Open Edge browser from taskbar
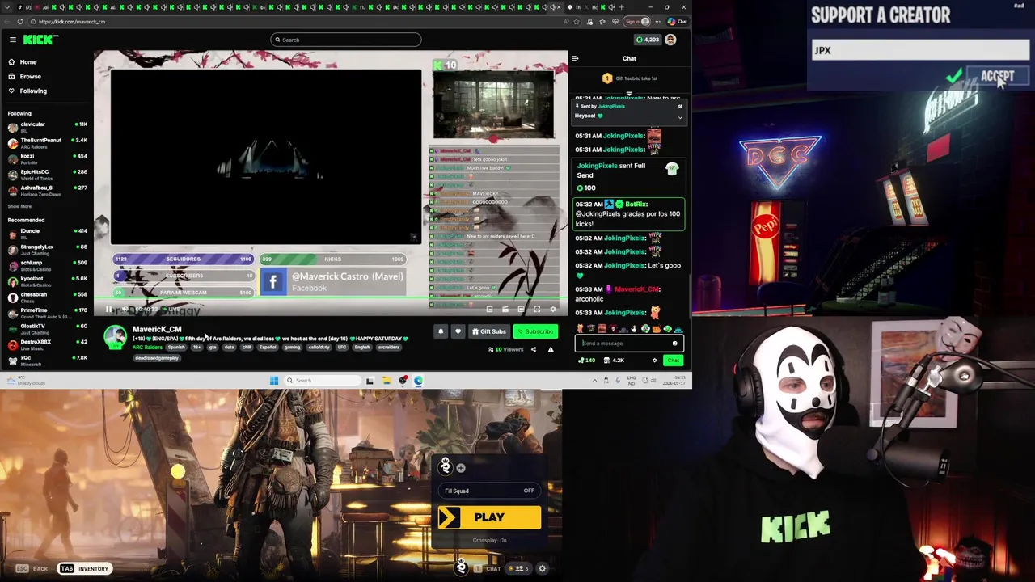The width and height of the screenshot is (1035, 582). [418, 381]
